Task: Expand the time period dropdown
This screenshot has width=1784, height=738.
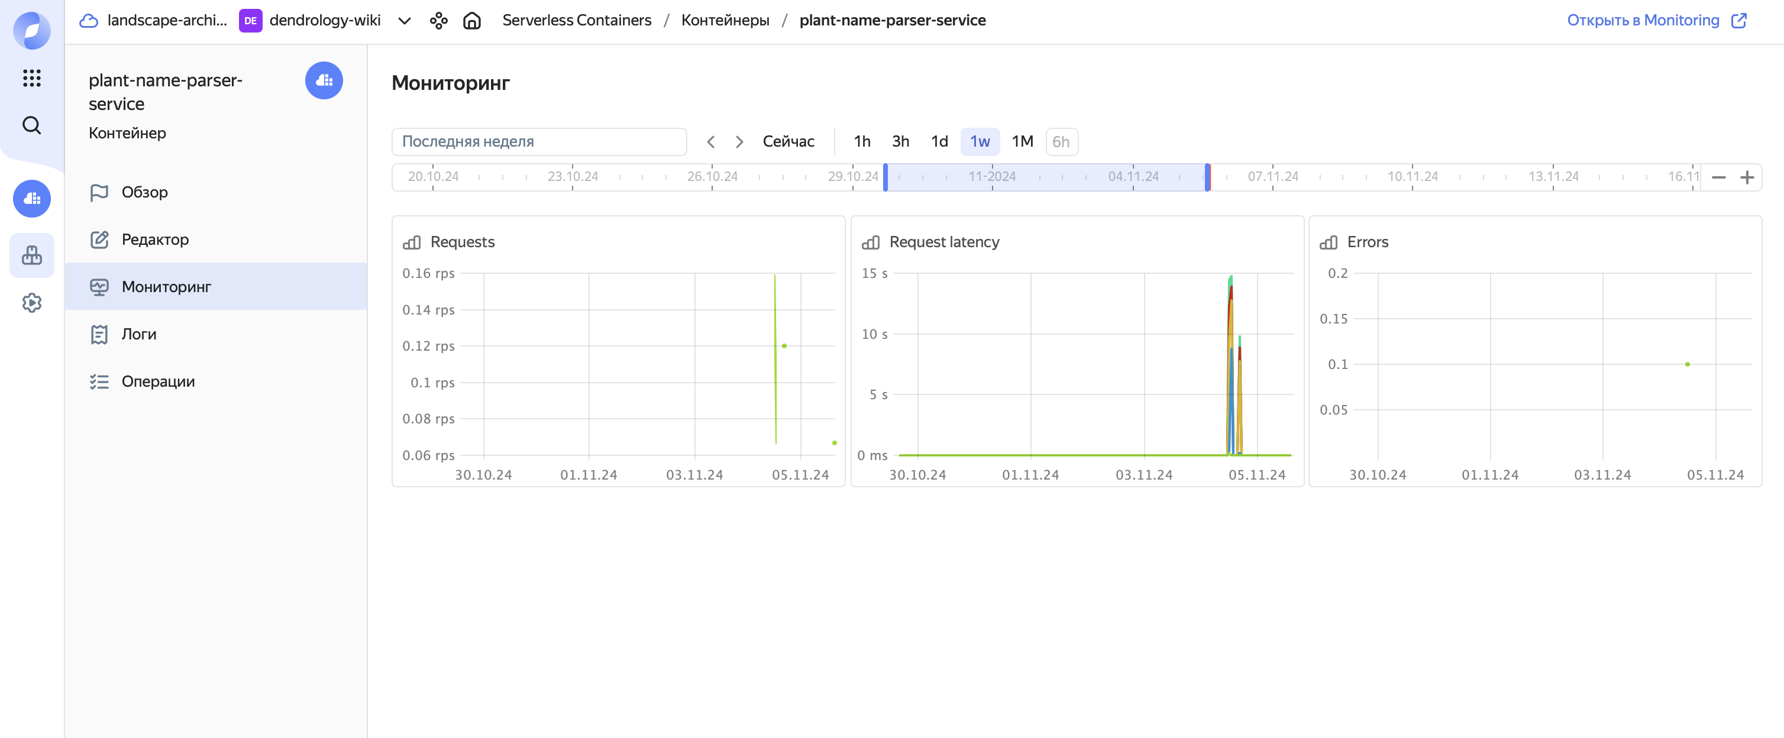Action: pyautogui.click(x=538, y=141)
